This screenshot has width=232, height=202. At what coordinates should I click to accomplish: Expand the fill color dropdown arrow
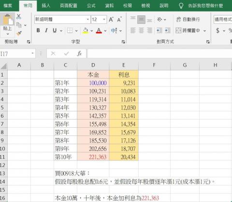[91, 30]
